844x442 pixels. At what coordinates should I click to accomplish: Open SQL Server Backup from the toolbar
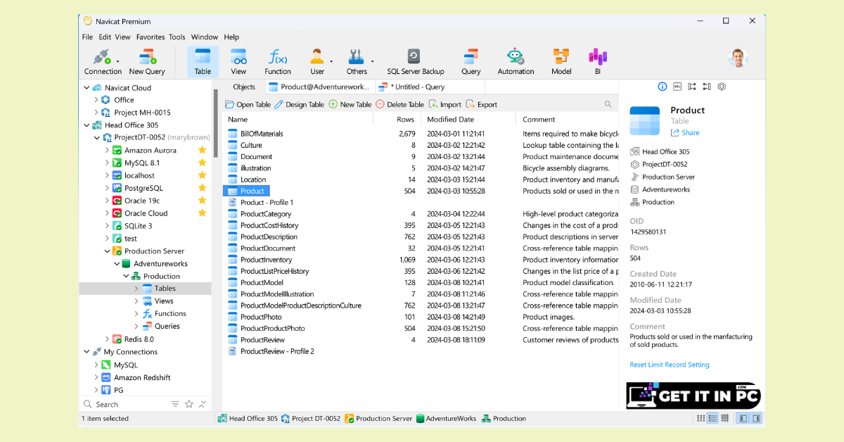click(415, 62)
